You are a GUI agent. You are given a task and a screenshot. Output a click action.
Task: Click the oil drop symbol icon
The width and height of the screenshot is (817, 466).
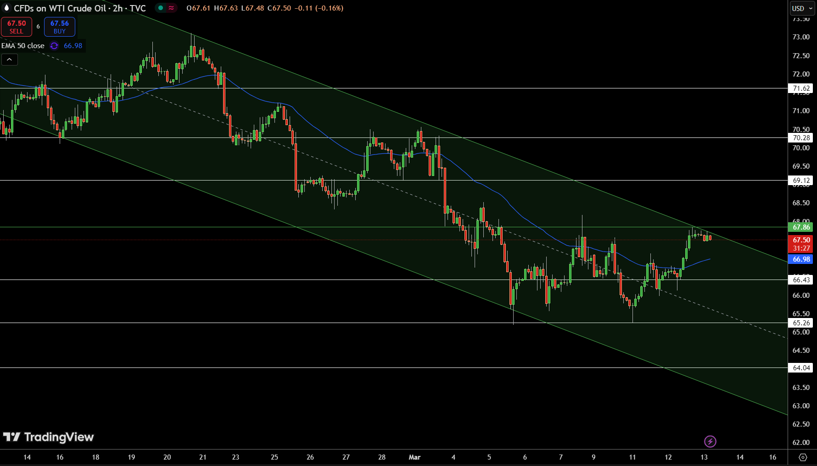pyautogui.click(x=6, y=8)
